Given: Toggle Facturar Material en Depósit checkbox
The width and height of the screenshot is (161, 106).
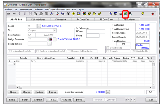Looking at the screenshot, I should pos(38,51).
